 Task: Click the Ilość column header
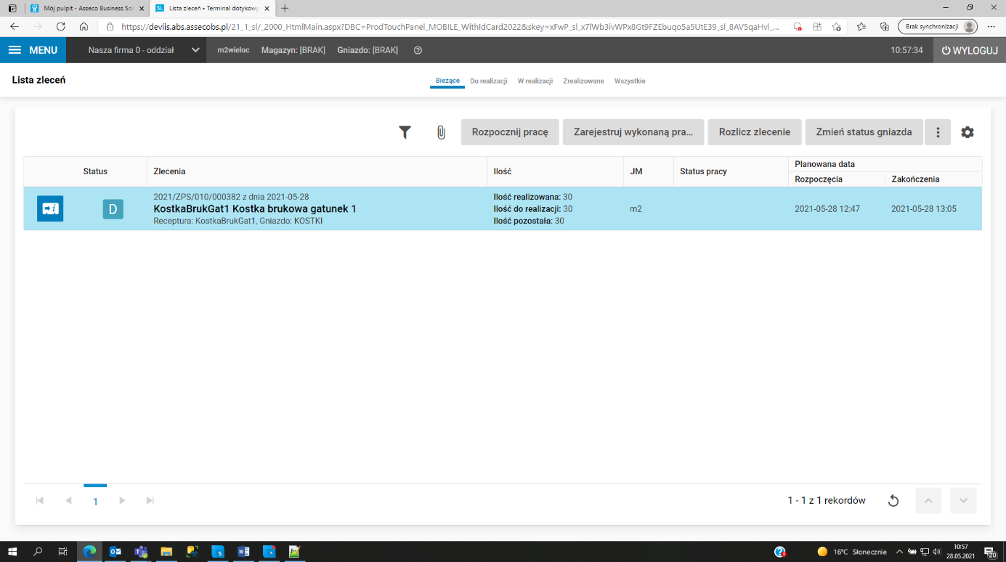(x=555, y=171)
